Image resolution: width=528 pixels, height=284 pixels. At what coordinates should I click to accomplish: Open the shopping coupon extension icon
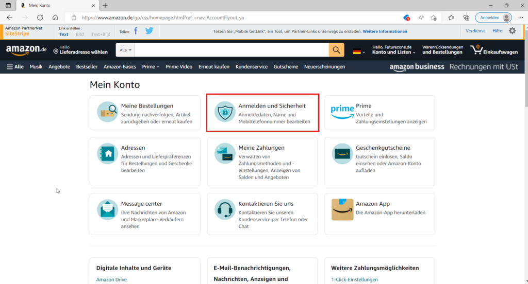(406, 17)
